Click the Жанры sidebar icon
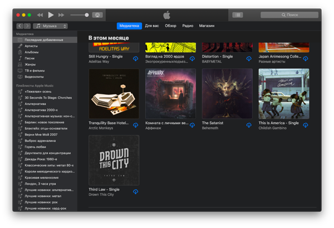 tap(20, 64)
